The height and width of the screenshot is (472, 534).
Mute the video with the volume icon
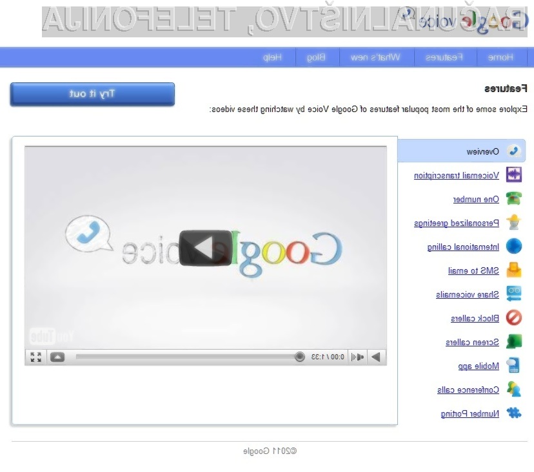357,357
